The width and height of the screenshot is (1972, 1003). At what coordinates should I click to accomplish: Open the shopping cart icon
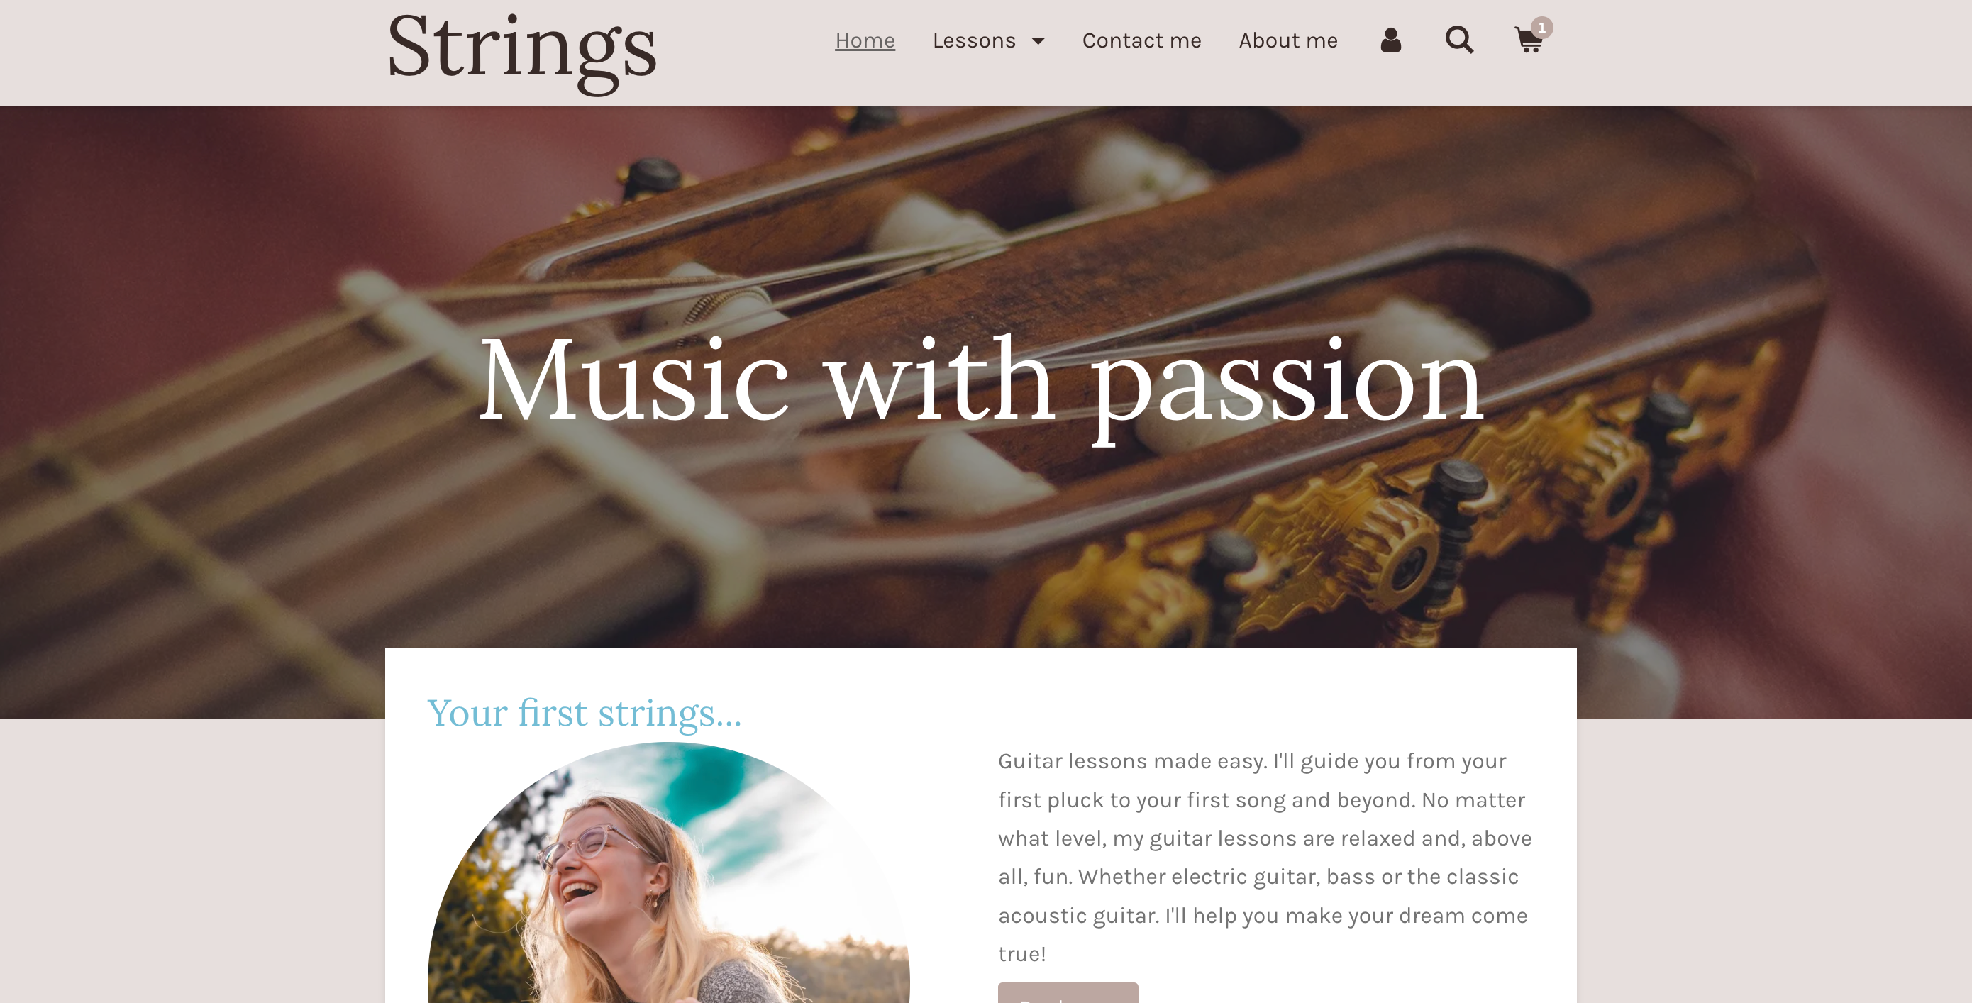click(1528, 40)
